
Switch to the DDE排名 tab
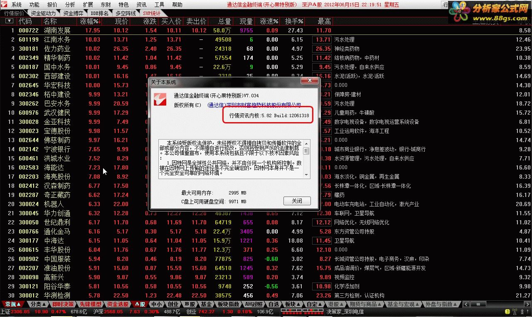pyautogui.click(x=99, y=13)
